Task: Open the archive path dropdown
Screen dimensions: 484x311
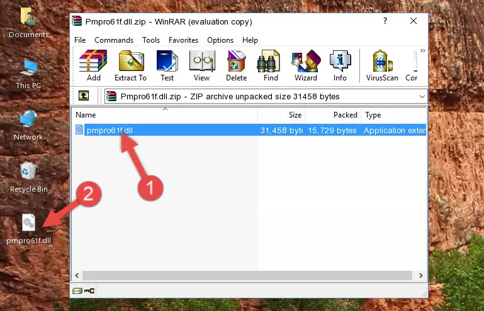Action: [x=422, y=97]
